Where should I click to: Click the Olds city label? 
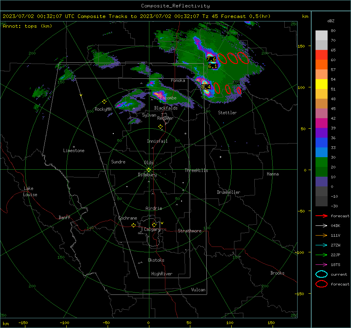[149, 163]
